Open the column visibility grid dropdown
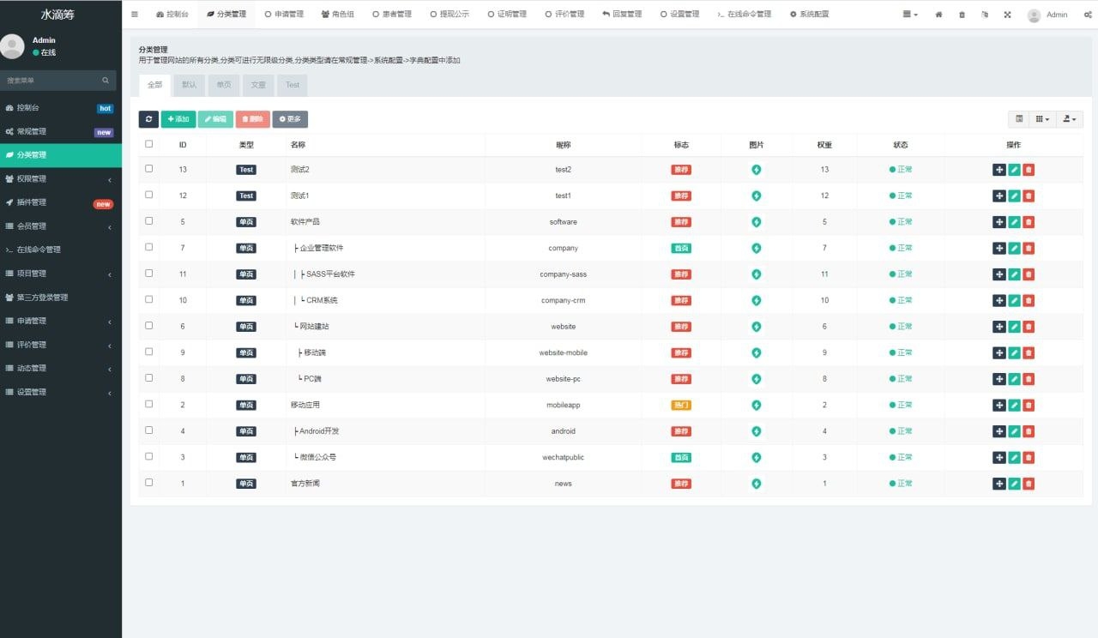The height and width of the screenshot is (638, 1098). [x=1042, y=119]
